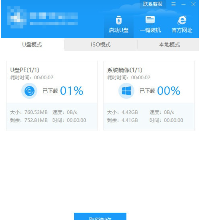
Task: Click 系统镜像 时间: 00:00:00 text
Action: click(x=166, y=120)
